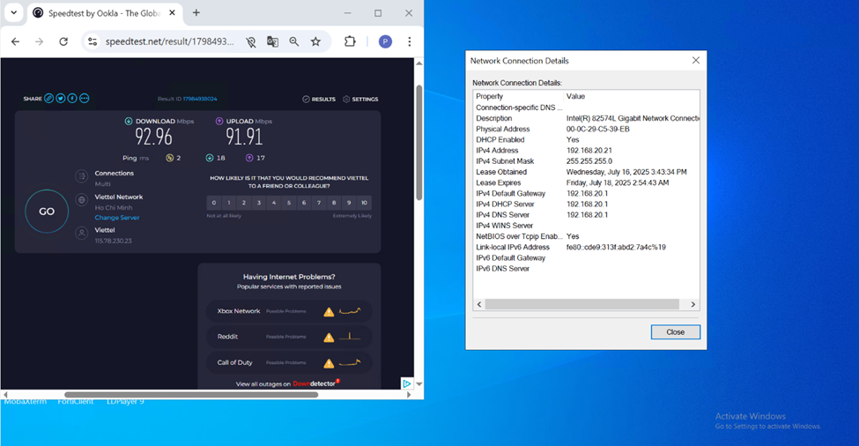Open the tab search dropdown arrow
The height and width of the screenshot is (446, 859).
[x=13, y=13]
